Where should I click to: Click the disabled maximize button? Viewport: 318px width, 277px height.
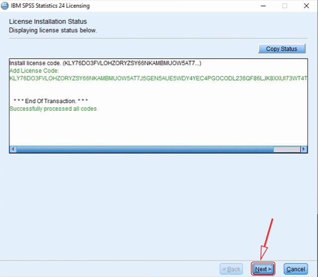(x=285, y=5)
